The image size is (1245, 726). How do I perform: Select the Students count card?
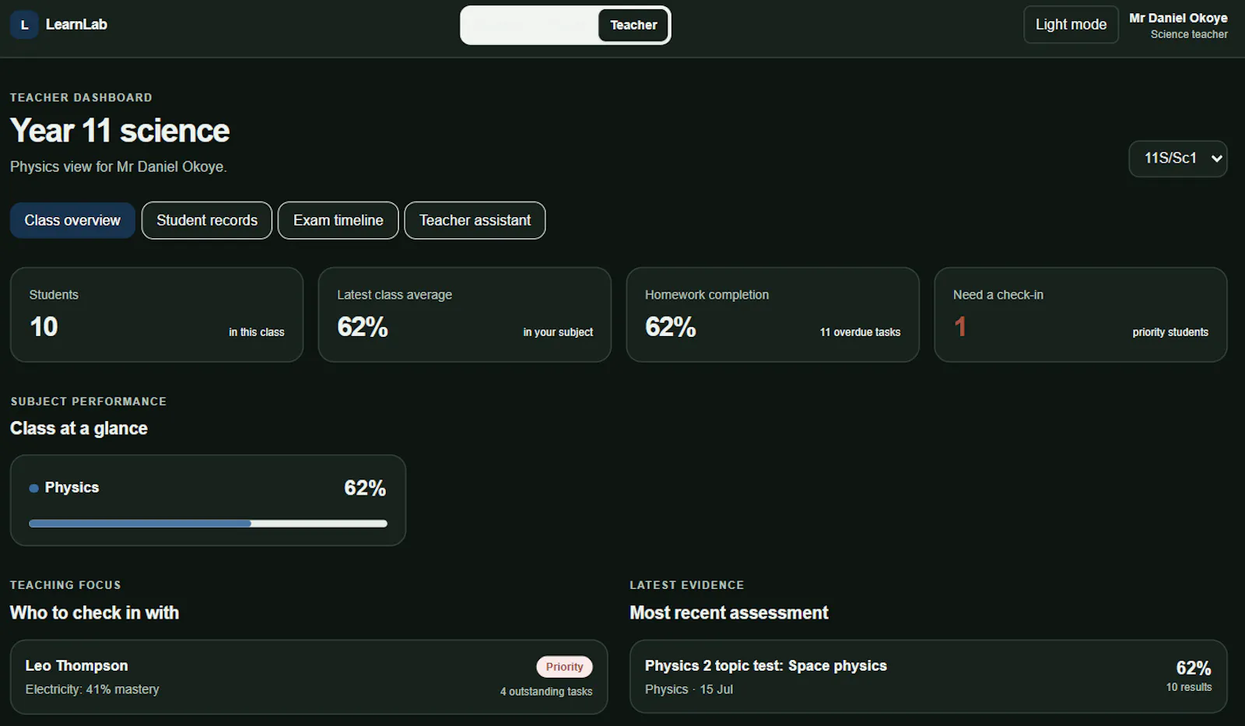click(x=156, y=314)
